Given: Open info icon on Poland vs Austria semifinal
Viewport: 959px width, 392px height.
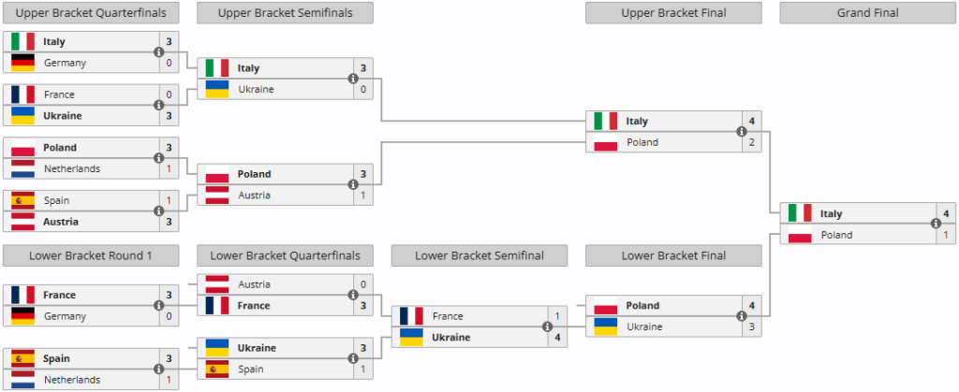Looking at the screenshot, I should coord(353,185).
